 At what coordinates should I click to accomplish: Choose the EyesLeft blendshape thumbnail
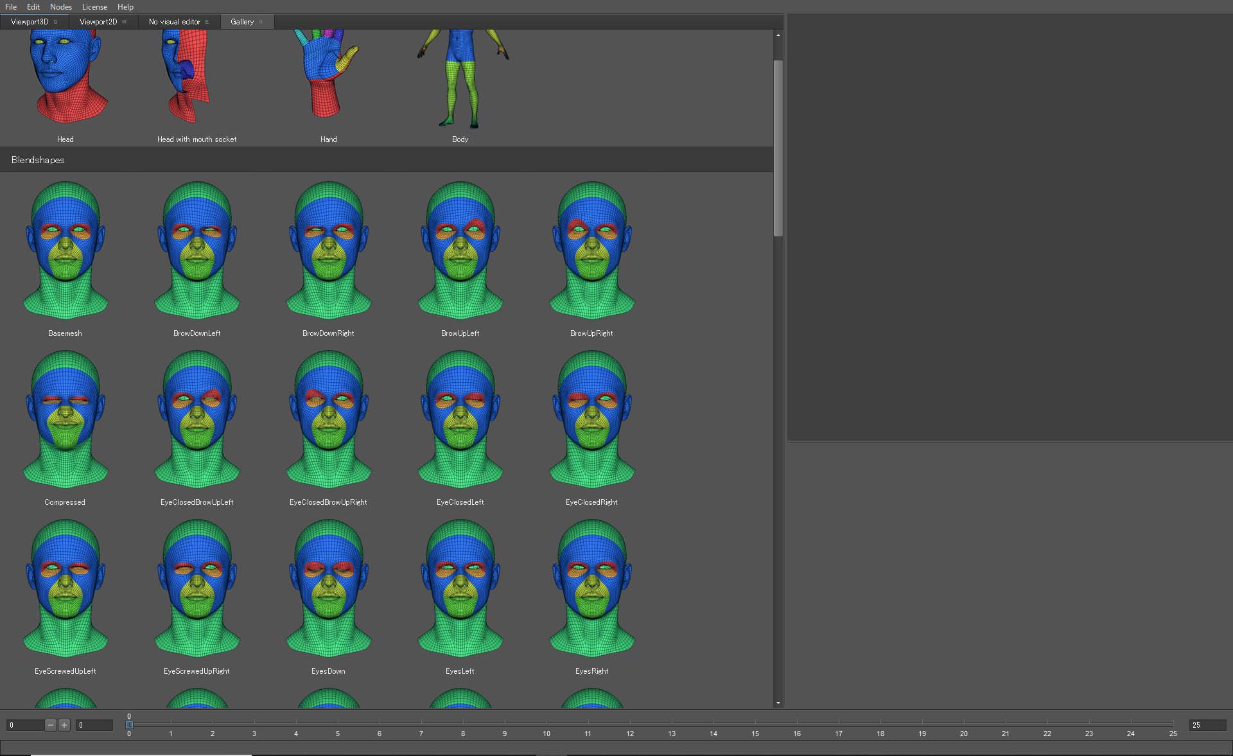coord(460,588)
